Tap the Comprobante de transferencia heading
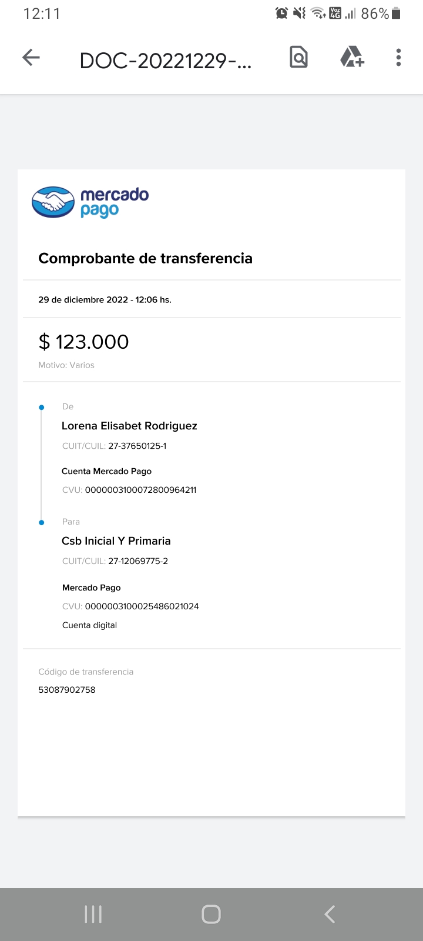The height and width of the screenshot is (941, 423). [145, 258]
